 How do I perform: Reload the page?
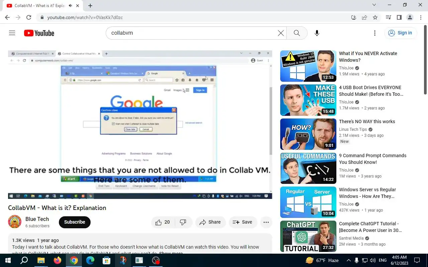point(29,17)
